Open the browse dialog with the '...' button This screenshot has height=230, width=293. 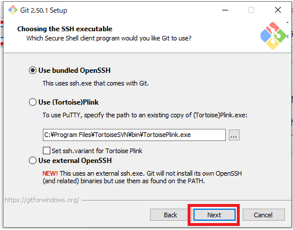pyautogui.click(x=234, y=135)
